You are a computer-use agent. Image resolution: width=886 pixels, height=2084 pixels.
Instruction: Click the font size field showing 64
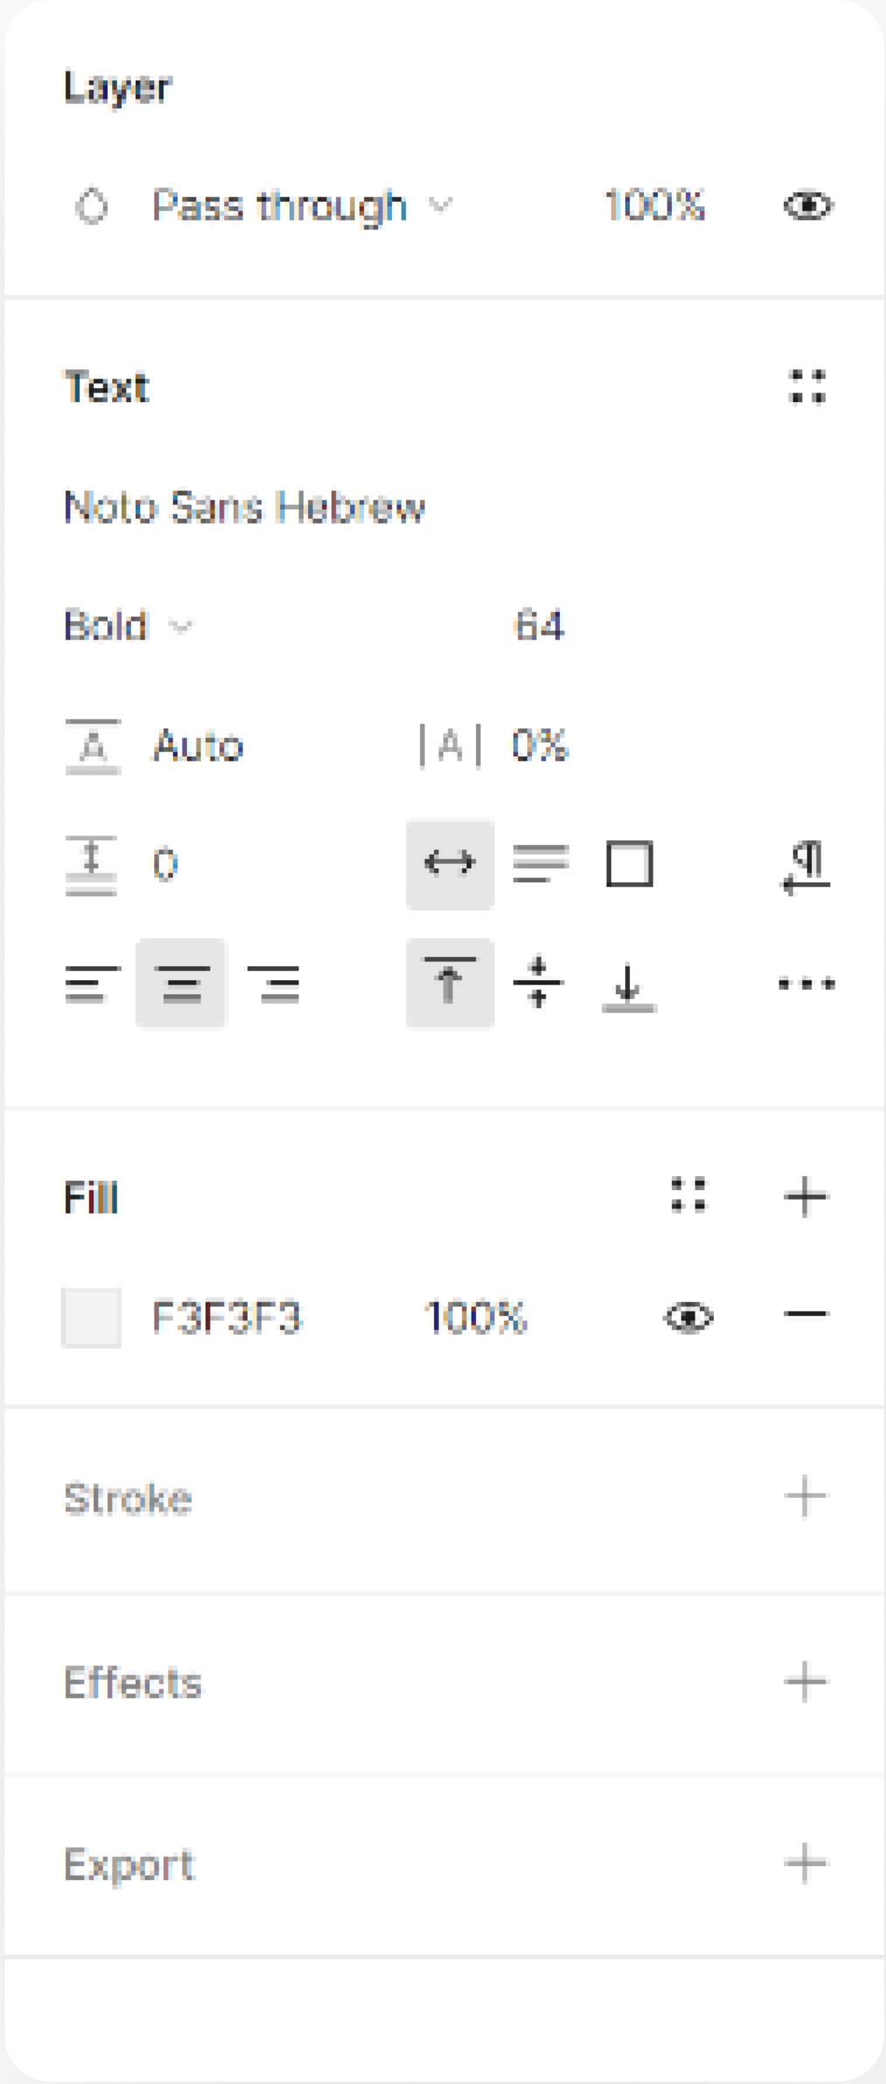point(539,626)
